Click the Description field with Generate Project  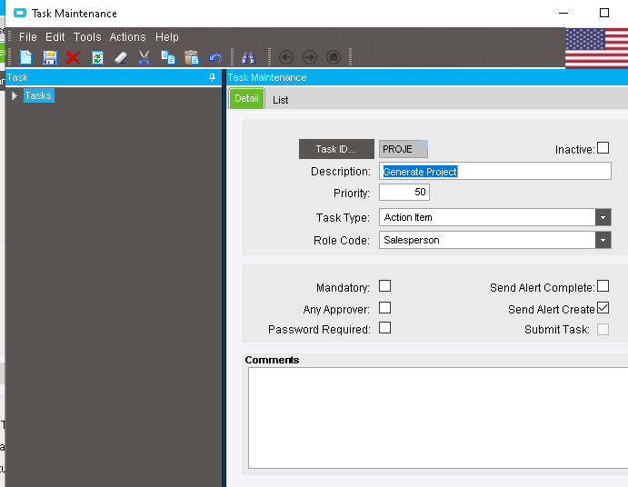(495, 172)
